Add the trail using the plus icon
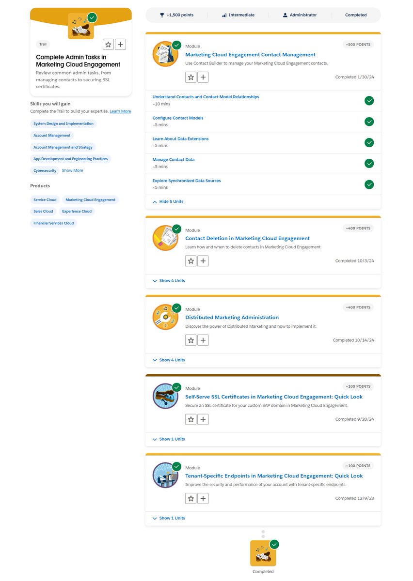The image size is (413, 581). [x=121, y=45]
